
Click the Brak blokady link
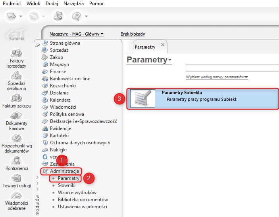pos(133,34)
